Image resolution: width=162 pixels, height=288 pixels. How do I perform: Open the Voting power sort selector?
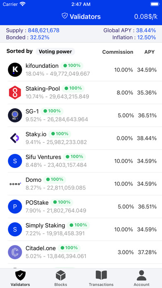55,52
